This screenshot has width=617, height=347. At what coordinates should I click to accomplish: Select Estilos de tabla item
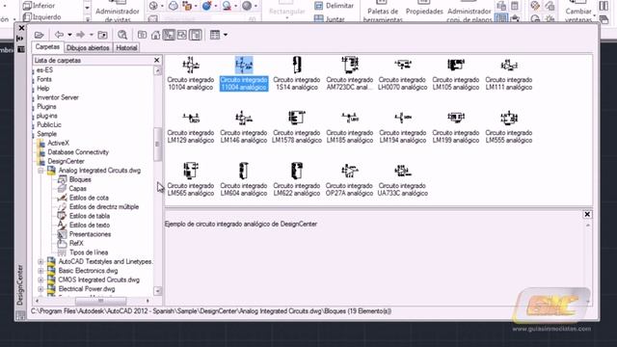[90, 216]
